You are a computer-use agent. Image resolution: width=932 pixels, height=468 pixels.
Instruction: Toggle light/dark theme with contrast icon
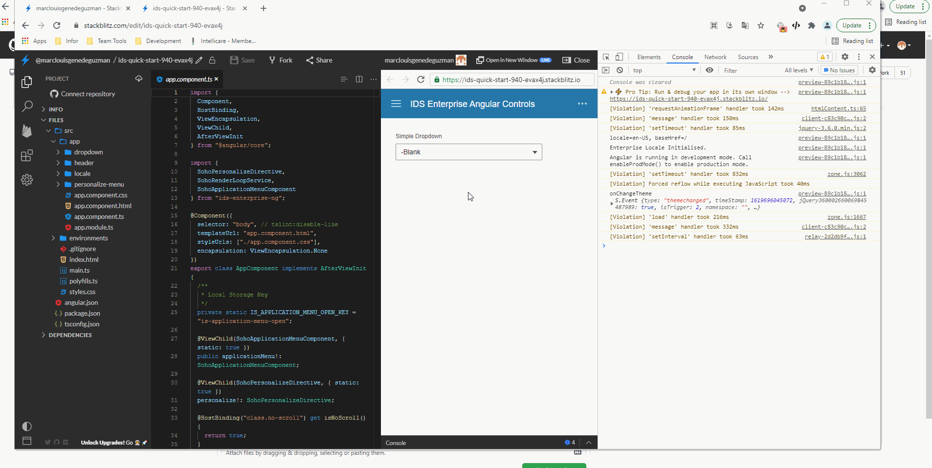point(27,426)
